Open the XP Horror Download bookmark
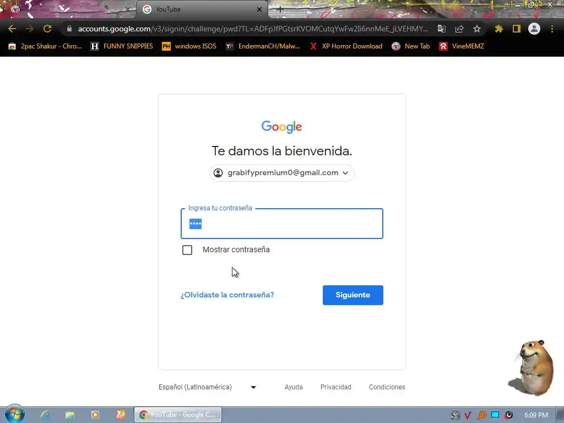The height and width of the screenshot is (423, 564). pyautogui.click(x=346, y=46)
